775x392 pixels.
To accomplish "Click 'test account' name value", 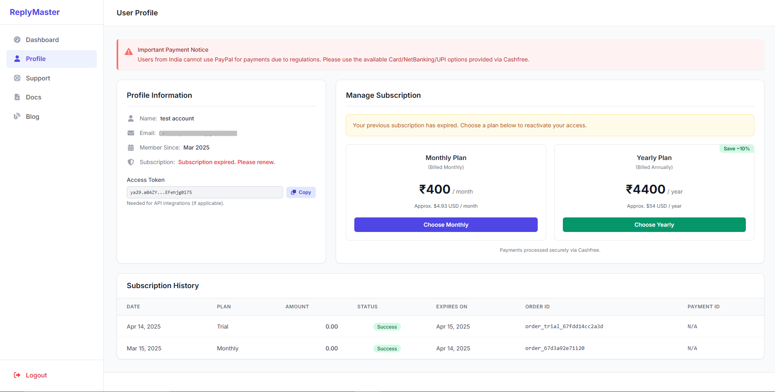I will (177, 118).
